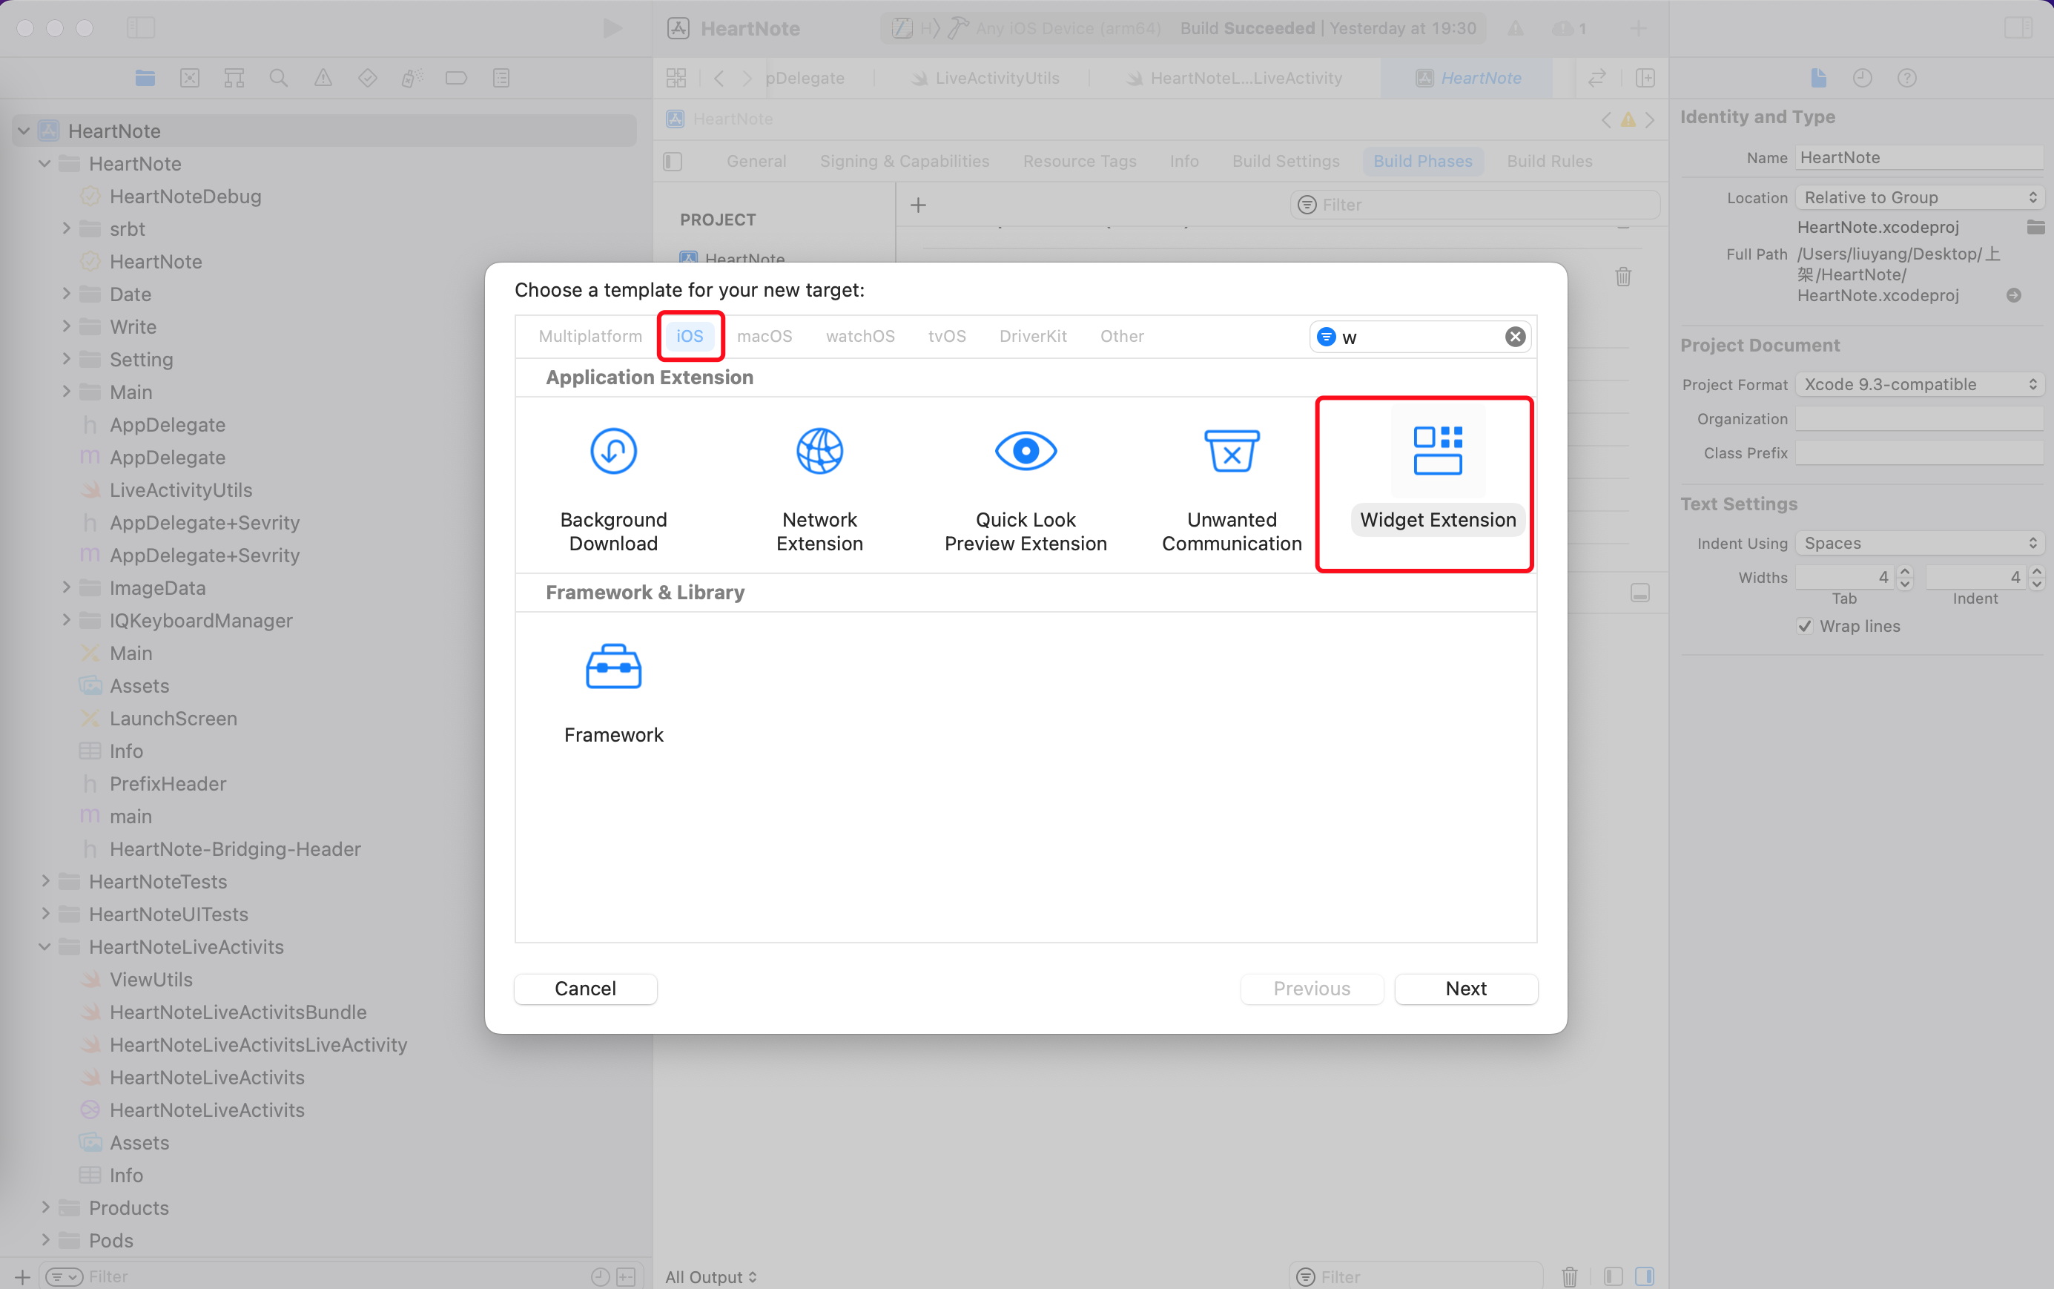Add an editor on the right
Screen dimensions: 2054x1289
click(1645, 79)
